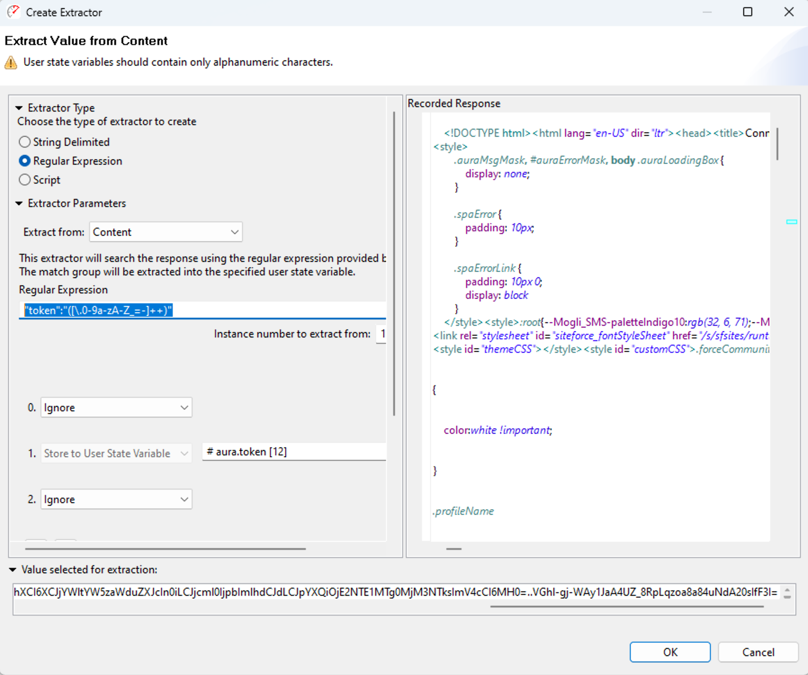The width and height of the screenshot is (808, 675).
Task: Click the Regular Expression input field
Action: (x=202, y=310)
